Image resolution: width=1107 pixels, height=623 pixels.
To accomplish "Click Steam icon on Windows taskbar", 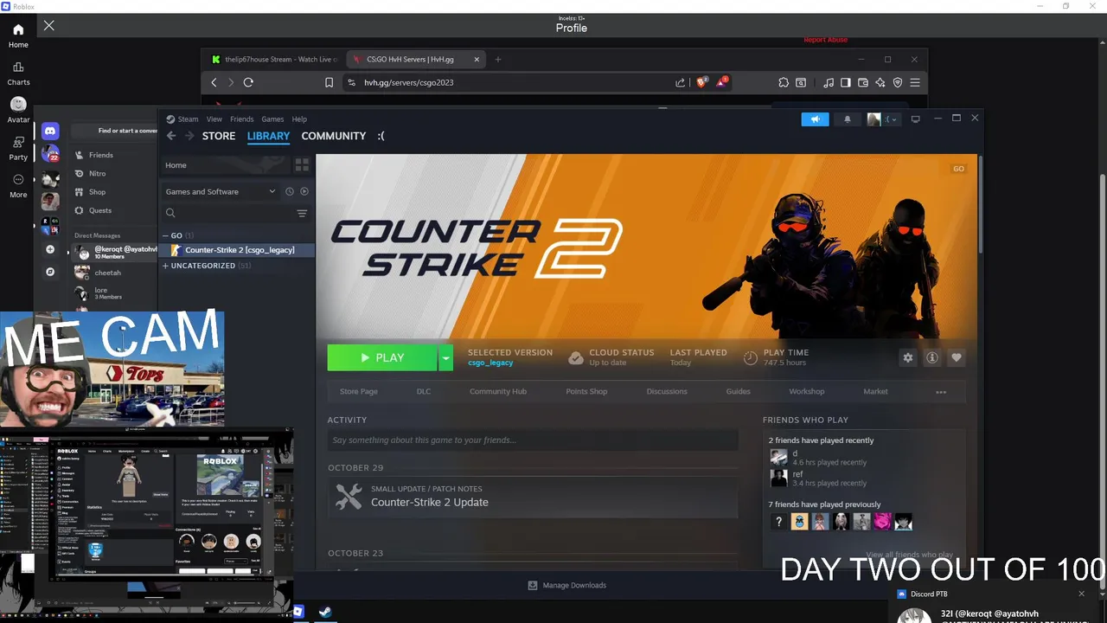I will 325,612.
